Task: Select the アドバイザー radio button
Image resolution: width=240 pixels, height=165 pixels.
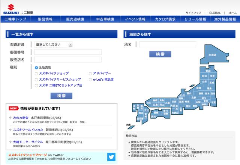Action: tap(90, 73)
